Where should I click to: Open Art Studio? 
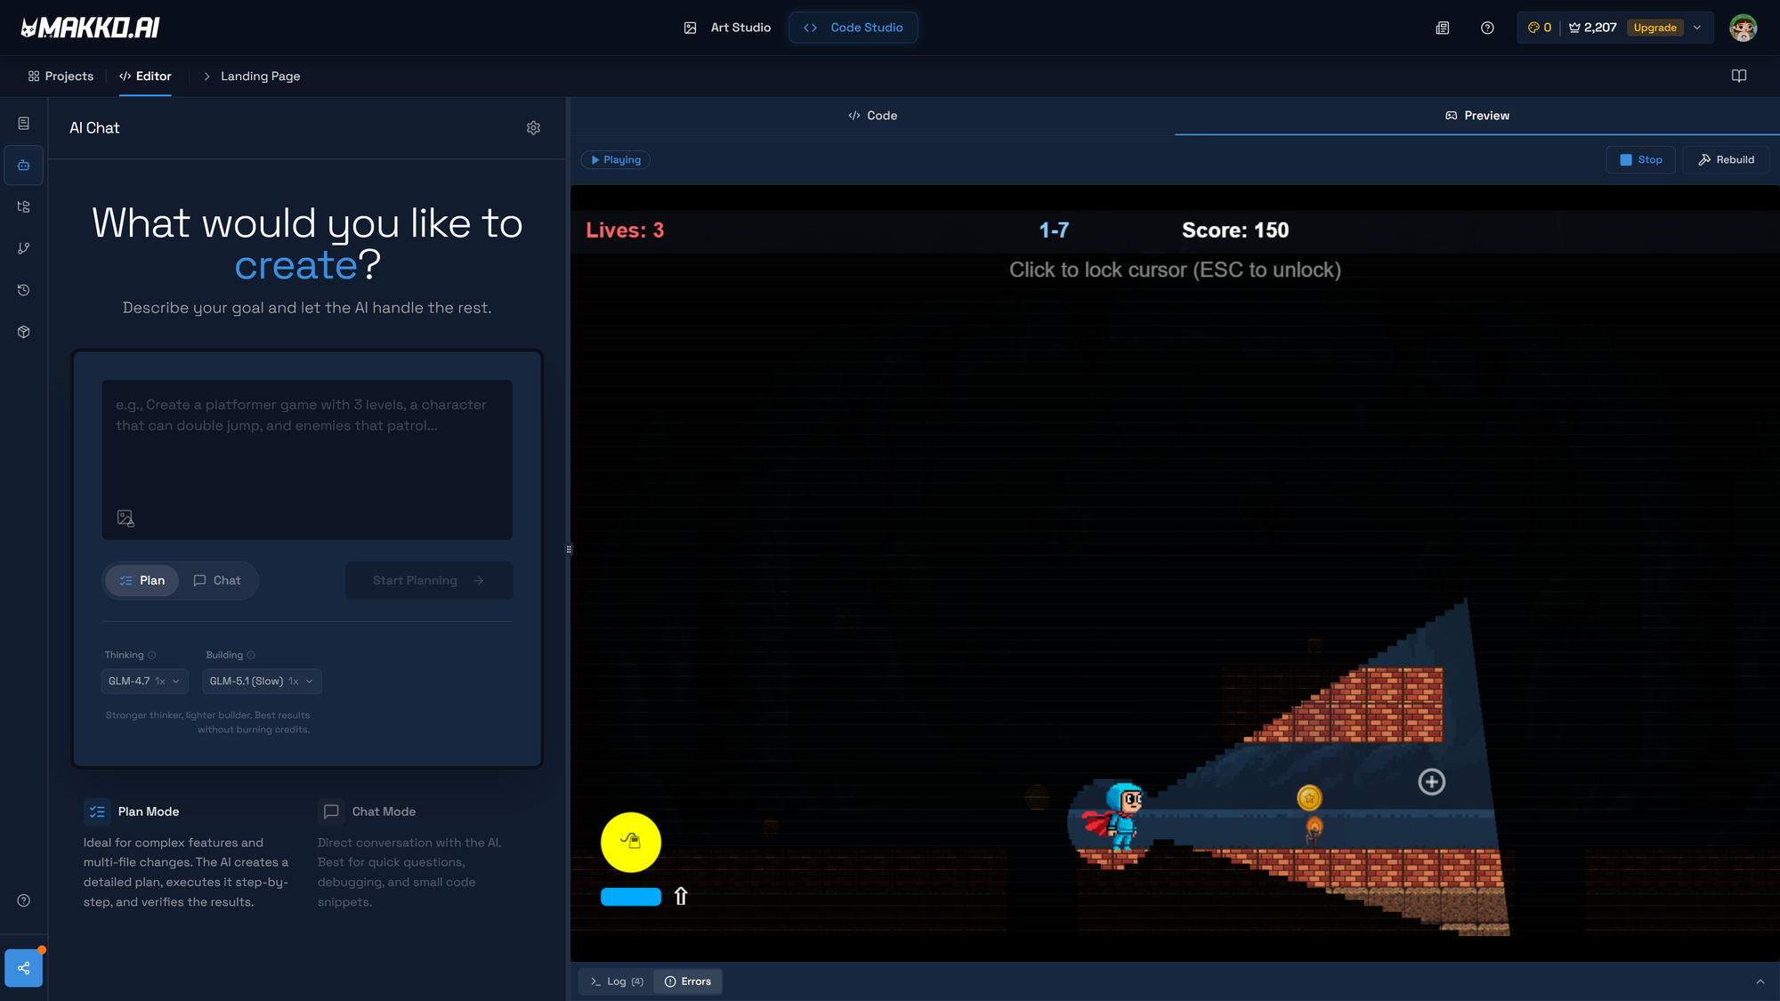727,28
